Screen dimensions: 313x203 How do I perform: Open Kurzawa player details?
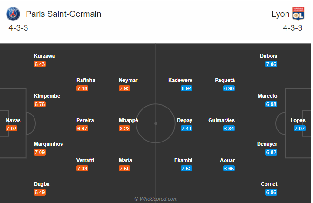44,56
